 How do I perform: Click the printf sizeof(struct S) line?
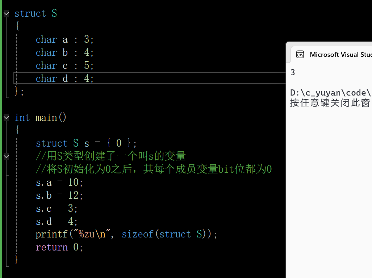tap(126, 235)
